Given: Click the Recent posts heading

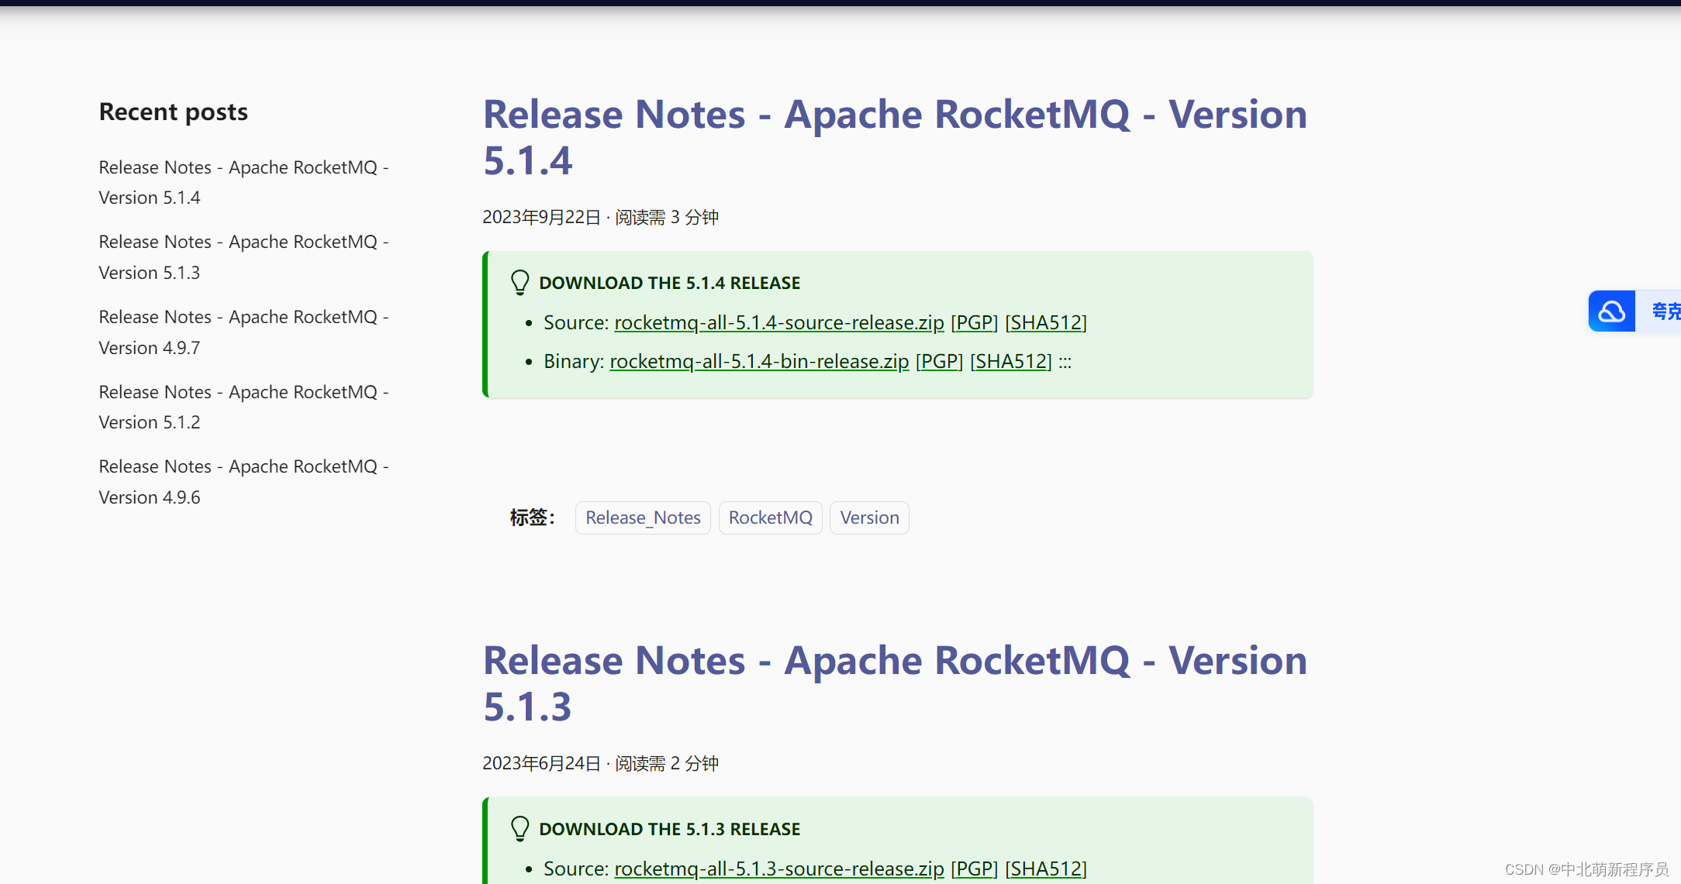Looking at the screenshot, I should pos(174,112).
